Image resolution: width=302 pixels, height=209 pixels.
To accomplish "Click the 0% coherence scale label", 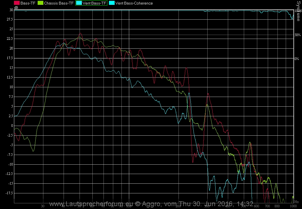I will 297,59.
